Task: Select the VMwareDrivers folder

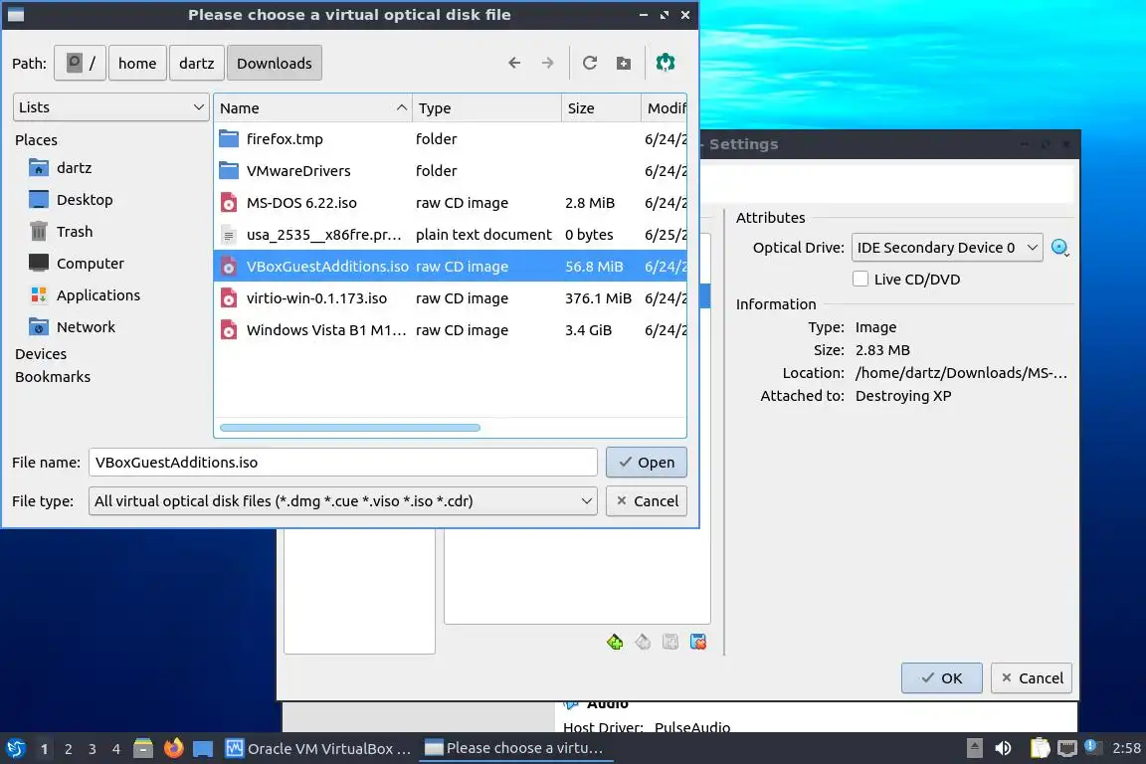Action: pos(451,171)
